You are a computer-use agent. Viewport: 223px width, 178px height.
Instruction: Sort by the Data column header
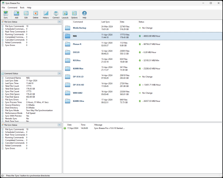click(122, 22)
